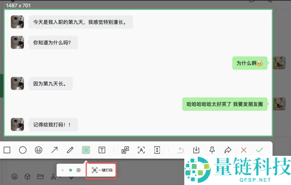Click the extract text OCR icon

141,150
